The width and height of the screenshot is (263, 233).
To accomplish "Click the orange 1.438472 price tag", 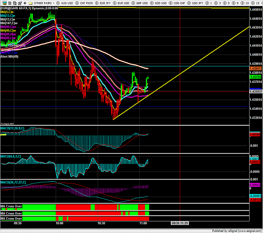I will tap(255, 69).
